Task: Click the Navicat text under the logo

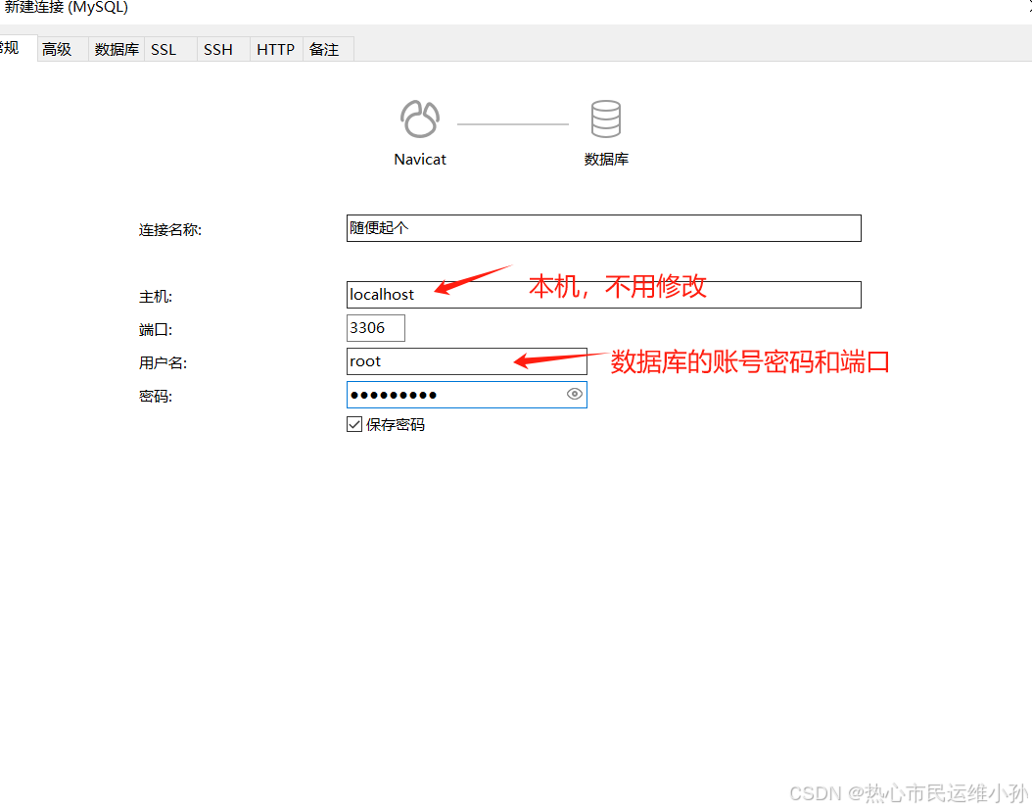Action: (420, 160)
